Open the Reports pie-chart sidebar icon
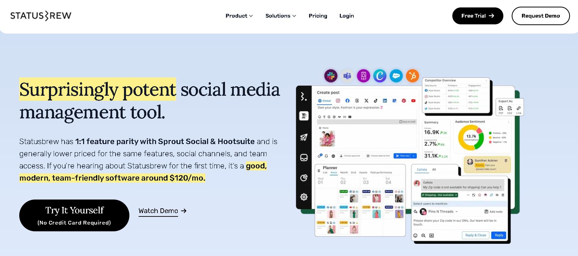Viewport: 578px width, 256px height. pyautogui.click(x=304, y=178)
